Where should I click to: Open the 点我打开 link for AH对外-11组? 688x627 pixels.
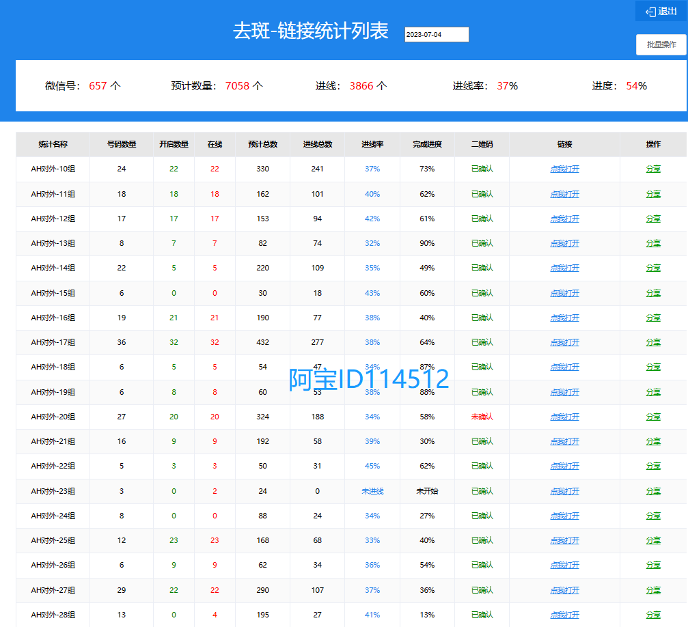565,194
